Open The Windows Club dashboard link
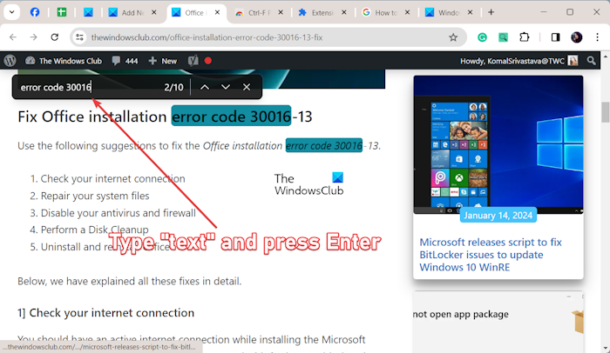610x353 pixels. [x=64, y=61]
